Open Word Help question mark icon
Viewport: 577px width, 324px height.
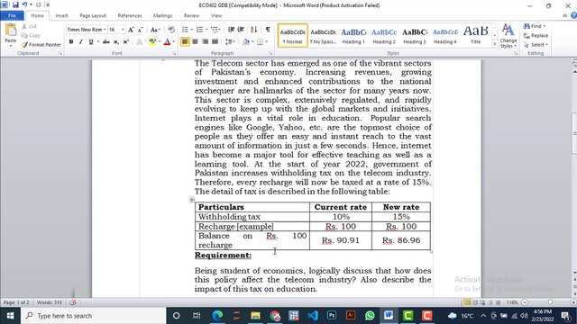[573, 15]
